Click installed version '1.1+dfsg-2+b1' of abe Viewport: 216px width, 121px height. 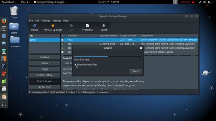click(107, 44)
